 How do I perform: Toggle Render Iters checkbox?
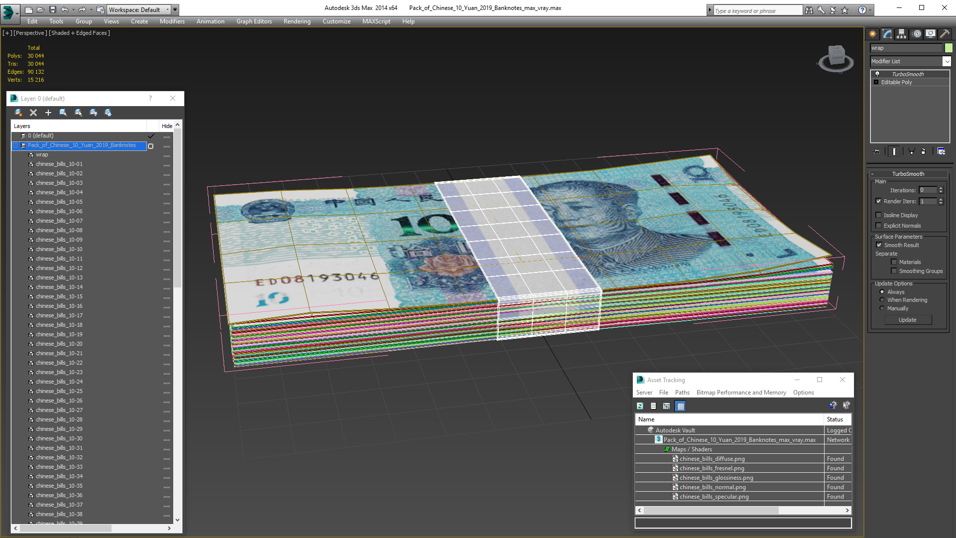[878, 201]
